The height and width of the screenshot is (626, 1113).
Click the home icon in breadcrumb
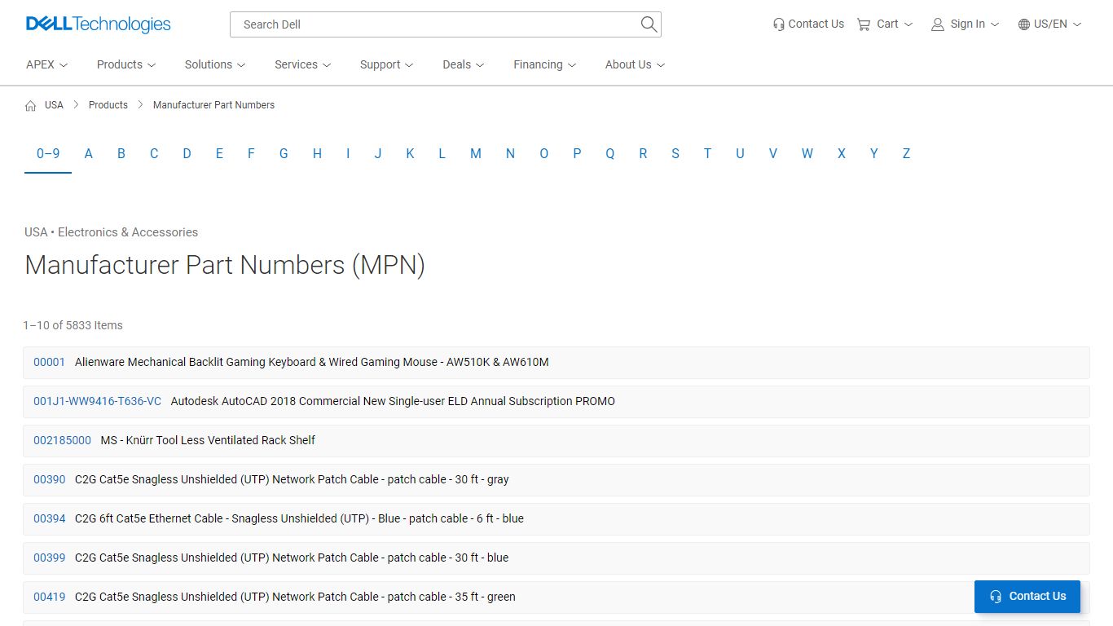[31, 105]
